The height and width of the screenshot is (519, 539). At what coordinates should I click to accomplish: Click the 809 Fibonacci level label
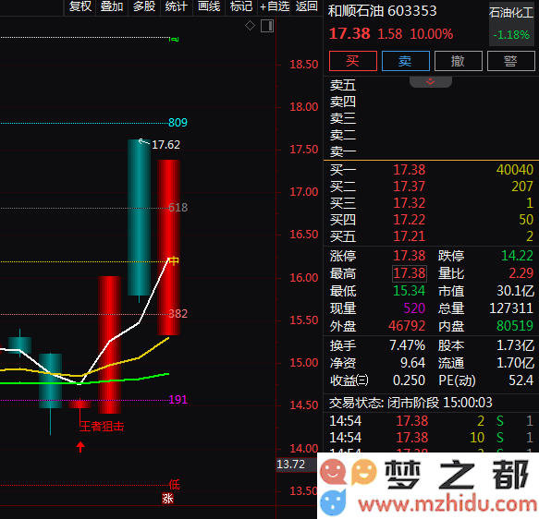tap(178, 123)
